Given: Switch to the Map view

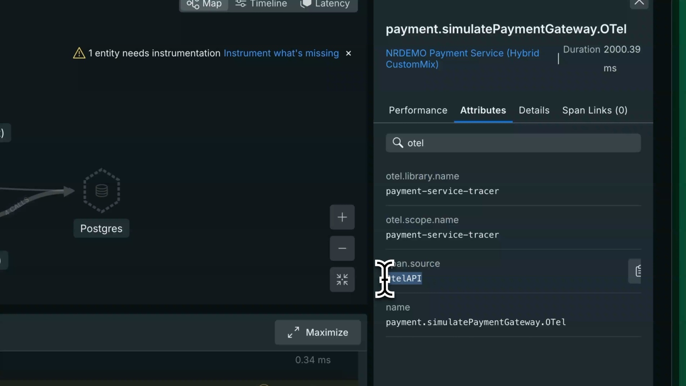Looking at the screenshot, I should coord(204,4).
